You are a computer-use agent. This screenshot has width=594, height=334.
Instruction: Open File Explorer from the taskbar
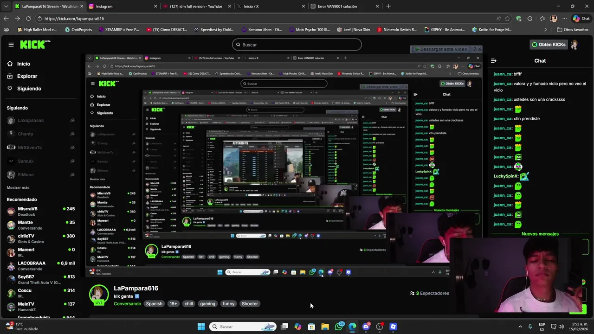click(325, 327)
